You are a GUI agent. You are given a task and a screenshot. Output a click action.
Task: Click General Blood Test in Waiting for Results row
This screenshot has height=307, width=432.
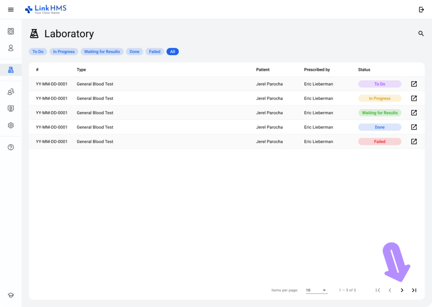(95, 113)
